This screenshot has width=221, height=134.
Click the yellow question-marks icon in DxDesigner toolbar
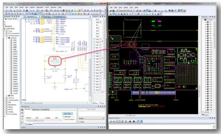tap(80, 10)
